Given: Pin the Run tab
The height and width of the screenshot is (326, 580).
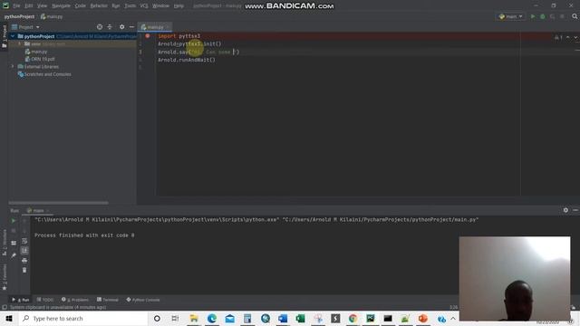Looking at the screenshot, I should pos(14,255).
